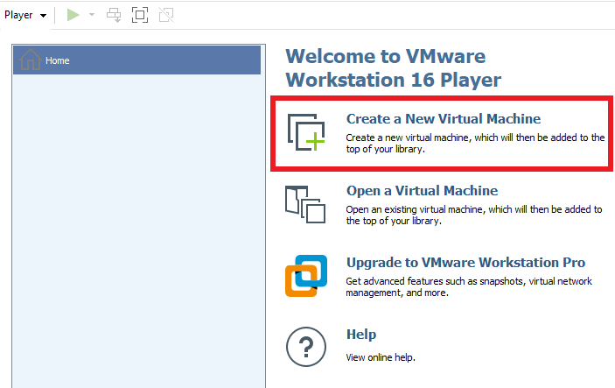Viewport: 615px width, 388px height.
Task: Click the Open a Virtual Machine heading
Action: (x=422, y=190)
